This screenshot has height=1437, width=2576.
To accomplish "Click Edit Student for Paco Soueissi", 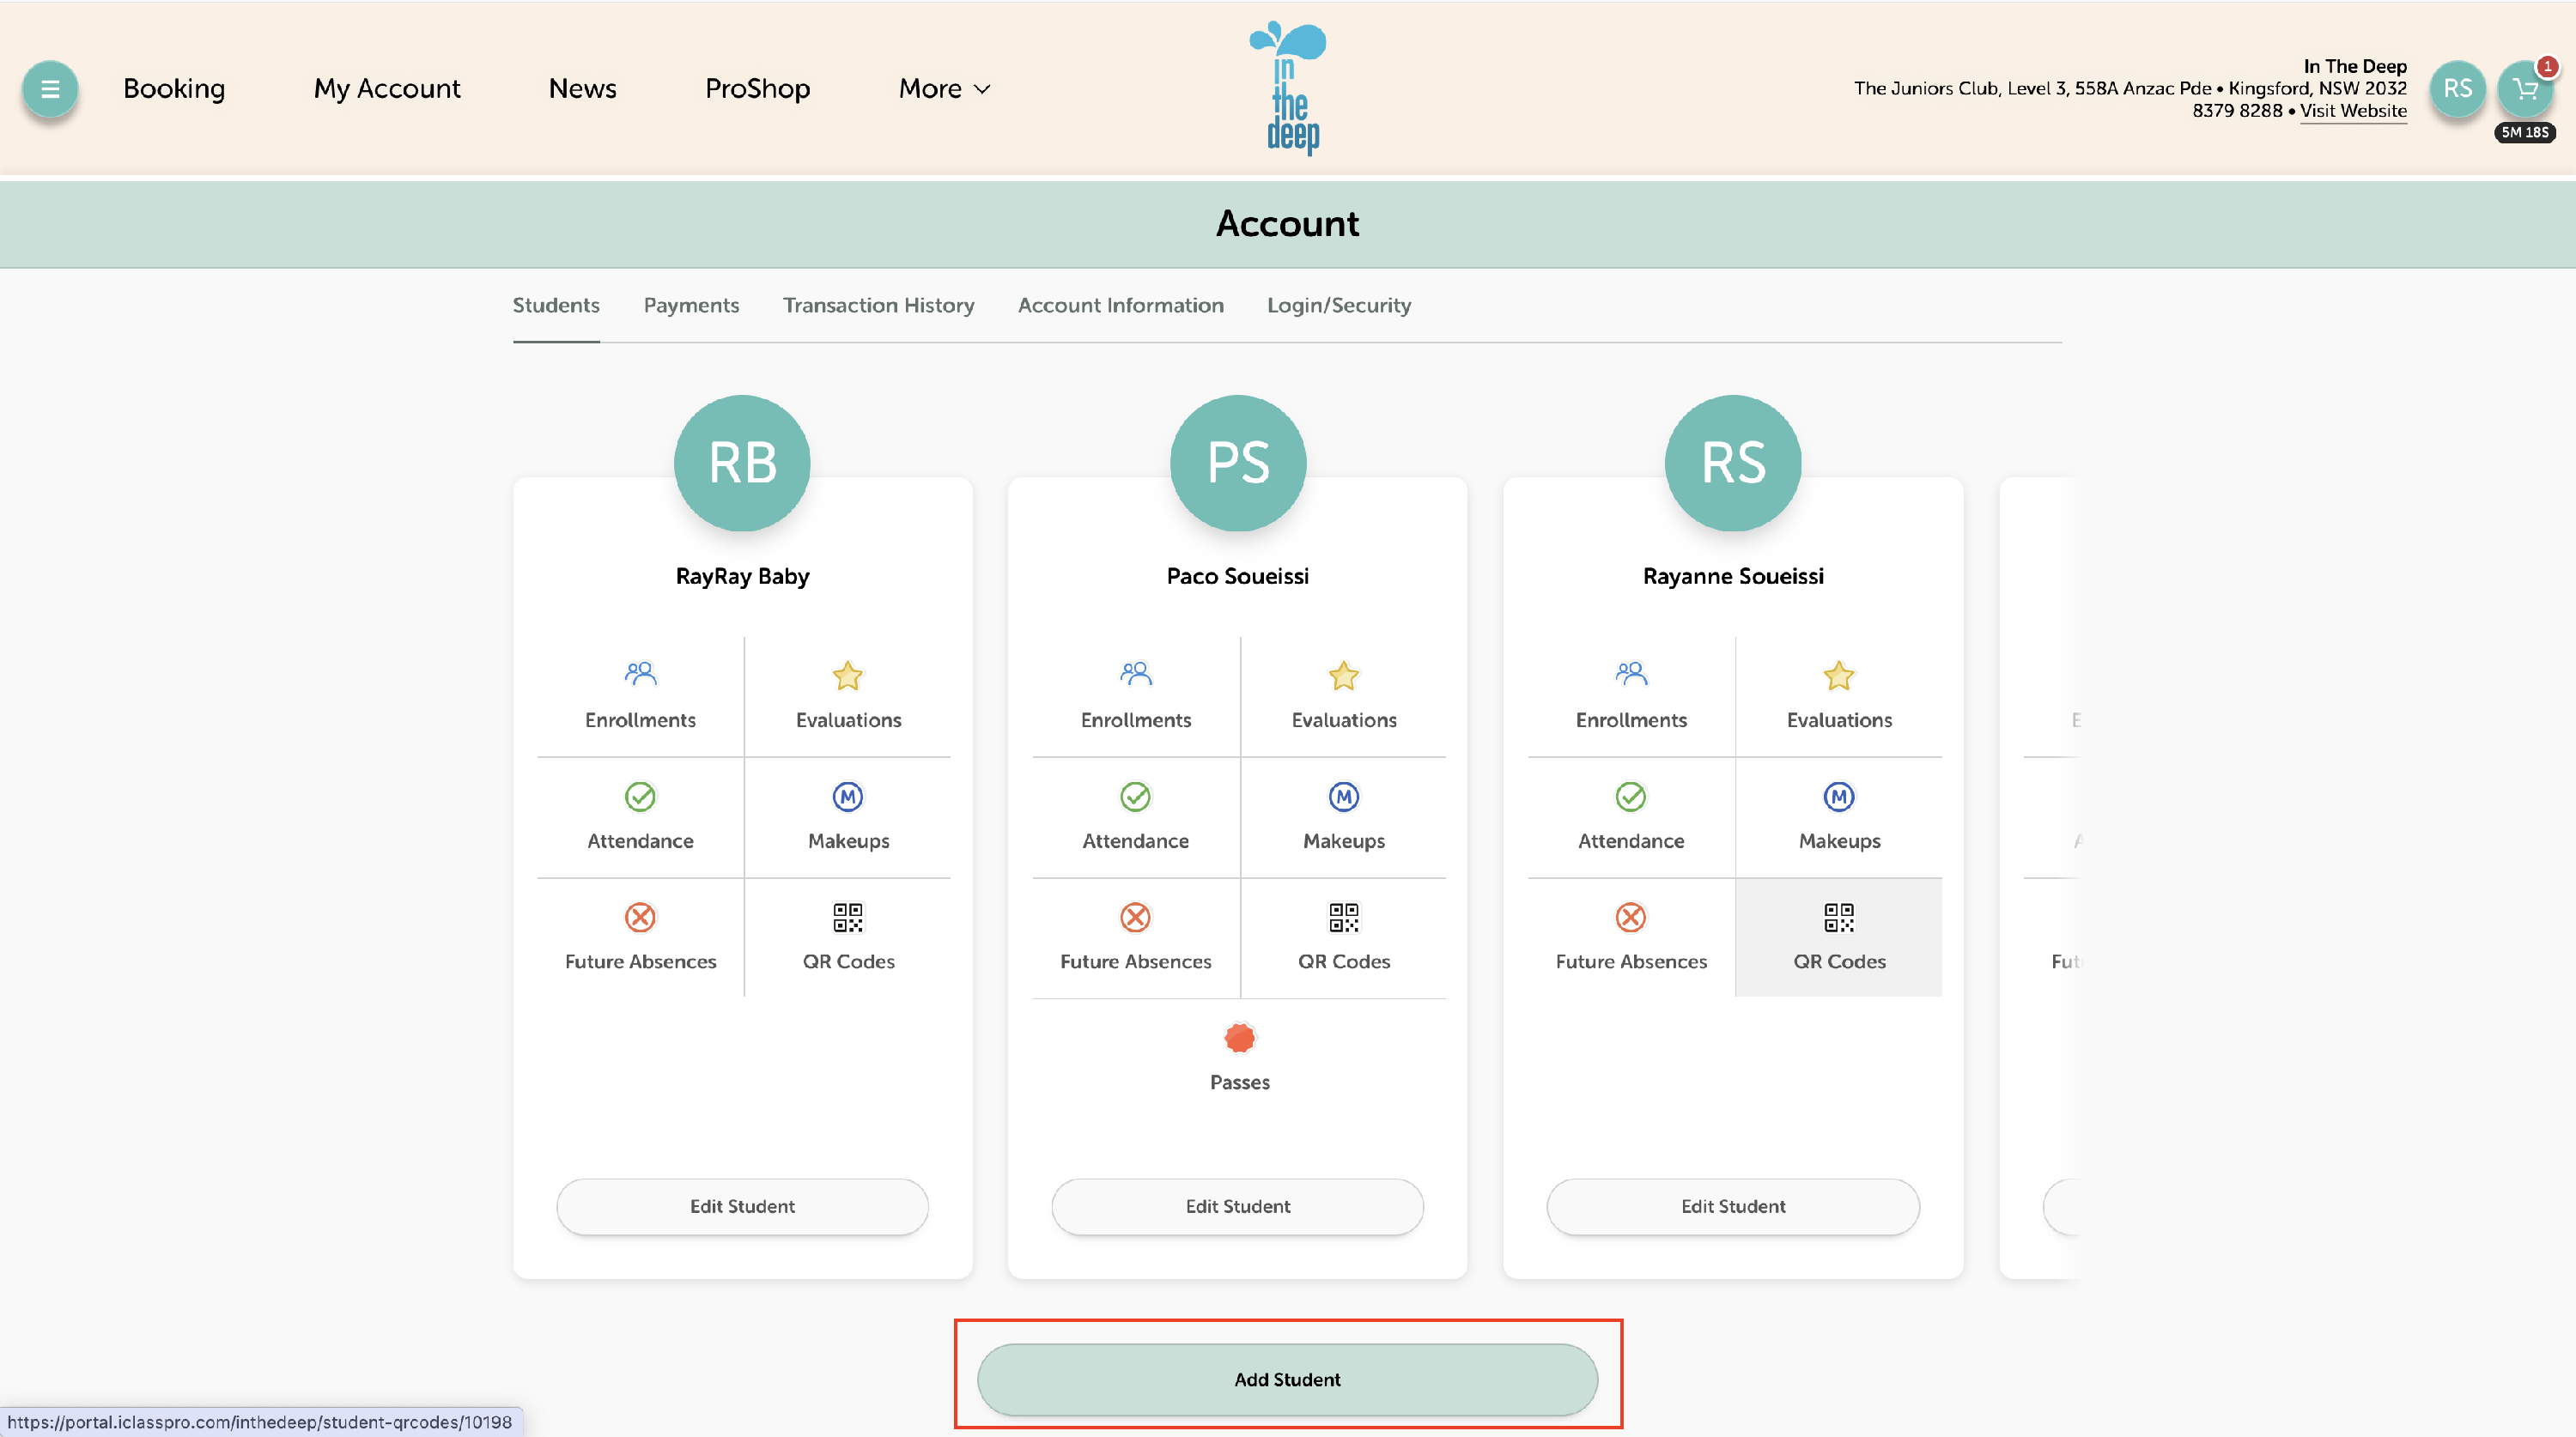I will click(x=1237, y=1206).
